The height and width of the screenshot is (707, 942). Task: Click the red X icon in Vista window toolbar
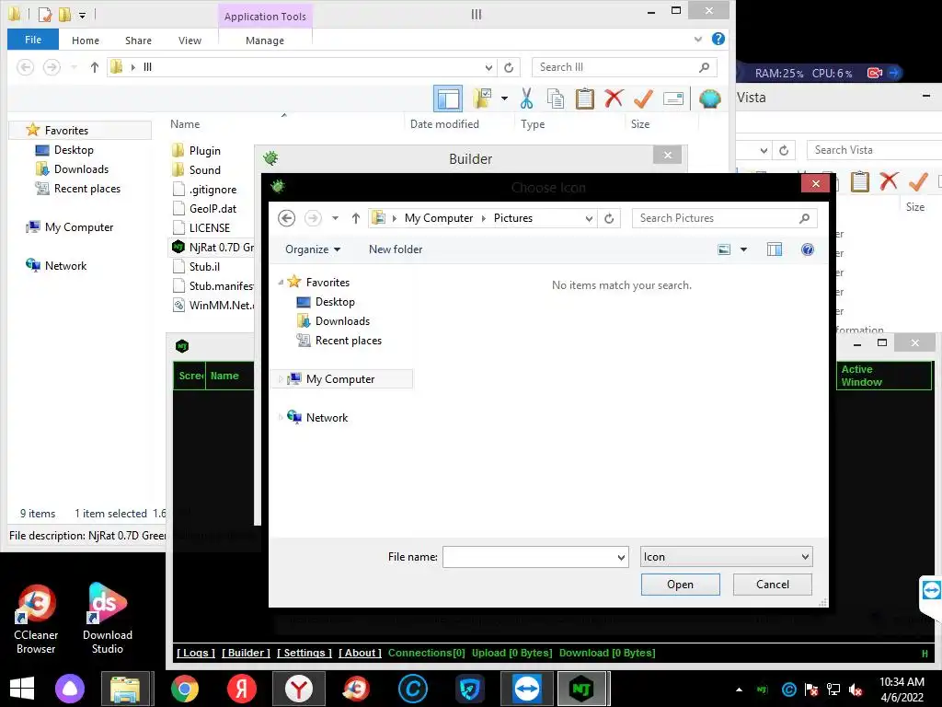pos(889,180)
